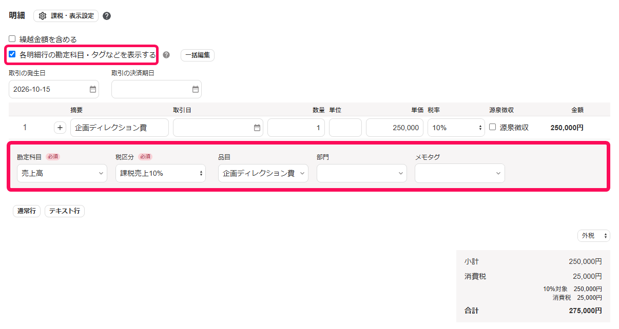Click the empty 単位 field
Screen dimensions: 619x329
[x=345, y=128]
